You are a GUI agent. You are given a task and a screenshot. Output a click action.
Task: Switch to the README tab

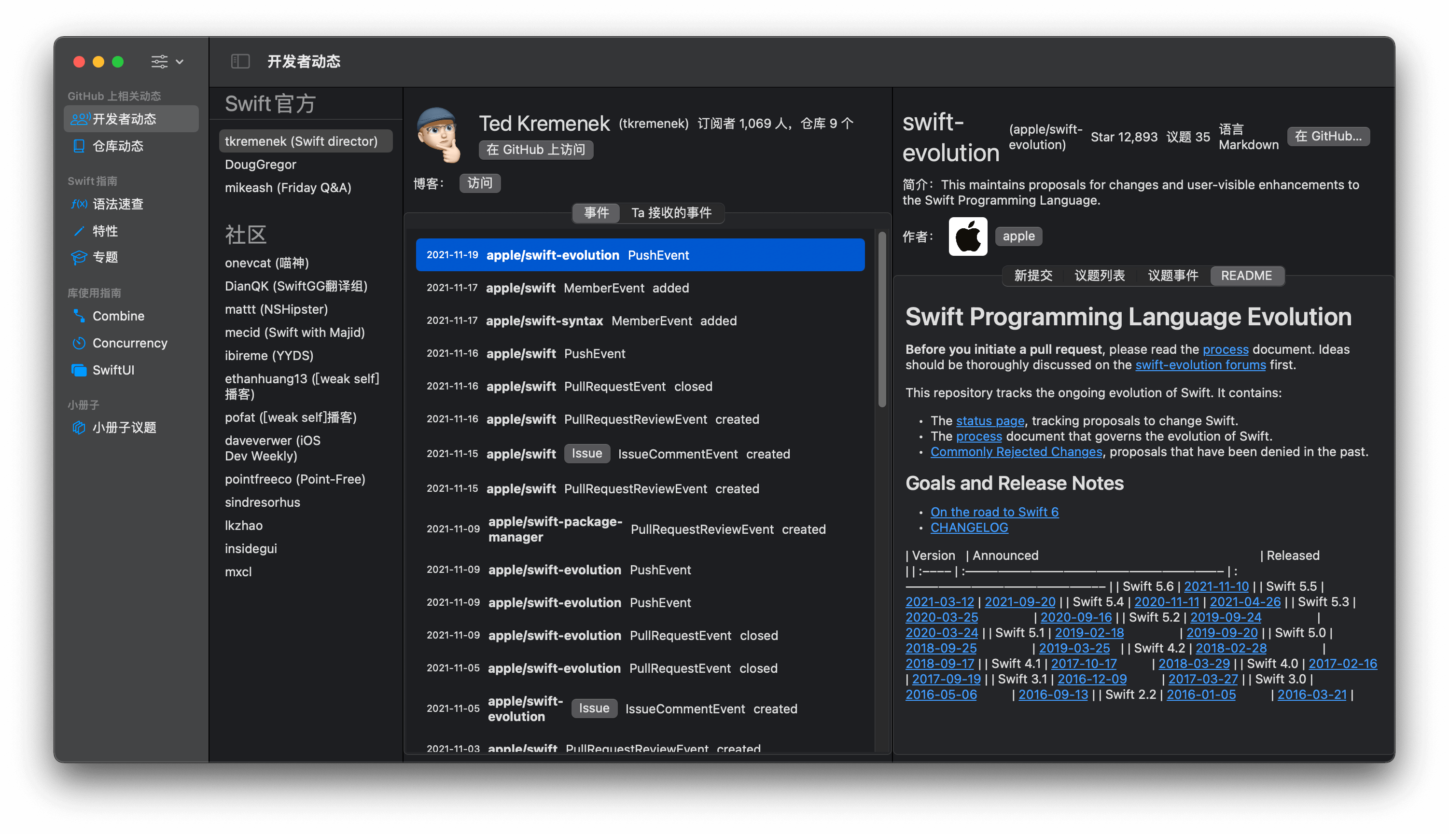click(x=1246, y=276)
